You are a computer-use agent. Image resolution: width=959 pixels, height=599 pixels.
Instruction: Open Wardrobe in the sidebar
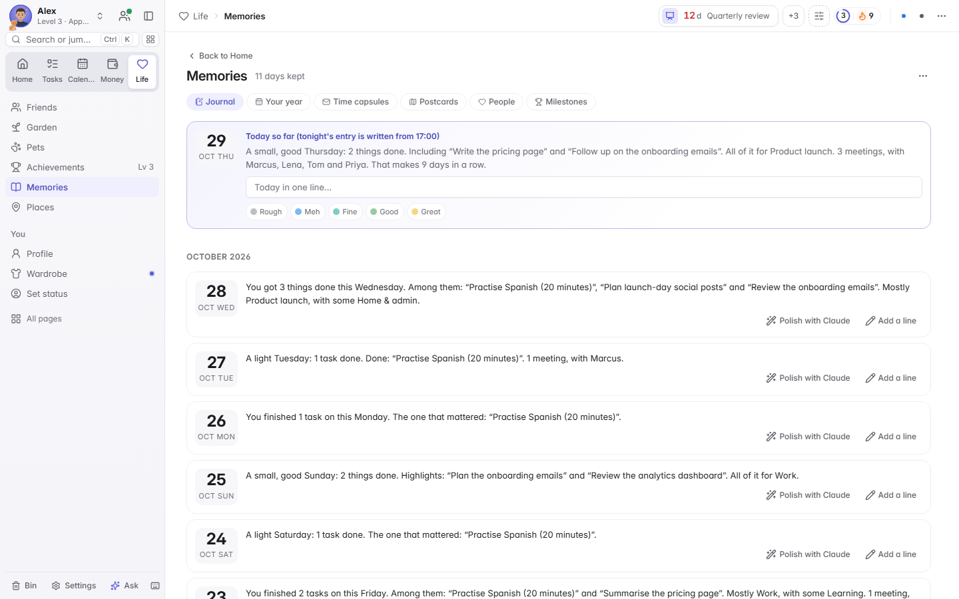pyautogui.click(x=82, y=274)
